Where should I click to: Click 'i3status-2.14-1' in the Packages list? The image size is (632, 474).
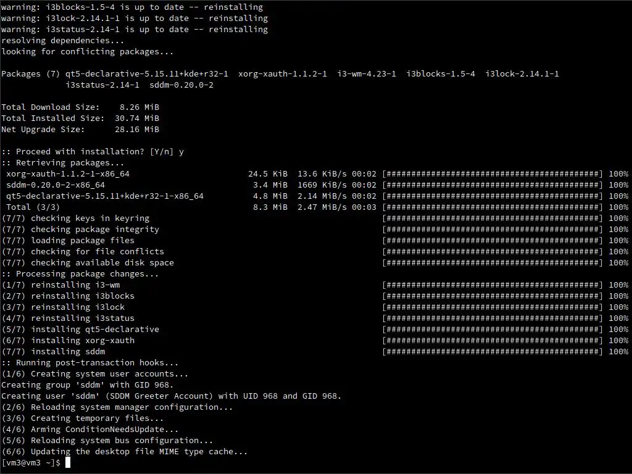[102, 85]
